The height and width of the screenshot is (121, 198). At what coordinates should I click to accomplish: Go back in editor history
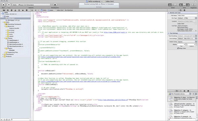coord(36,10)
